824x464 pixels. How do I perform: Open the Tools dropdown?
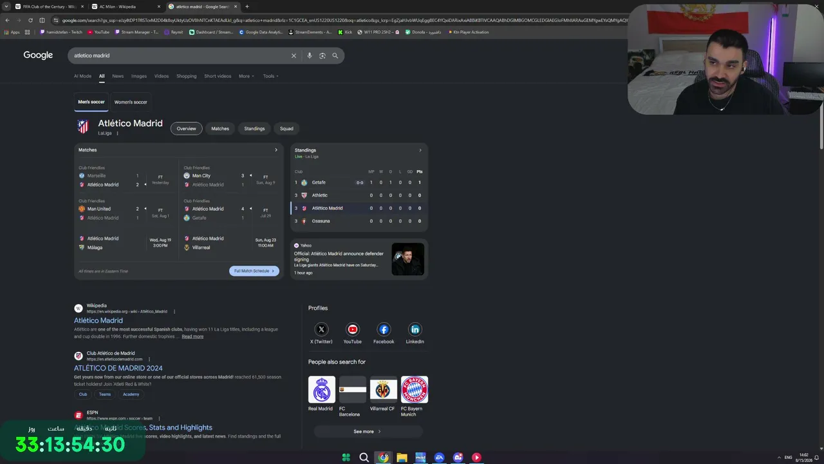pos(270,76)
